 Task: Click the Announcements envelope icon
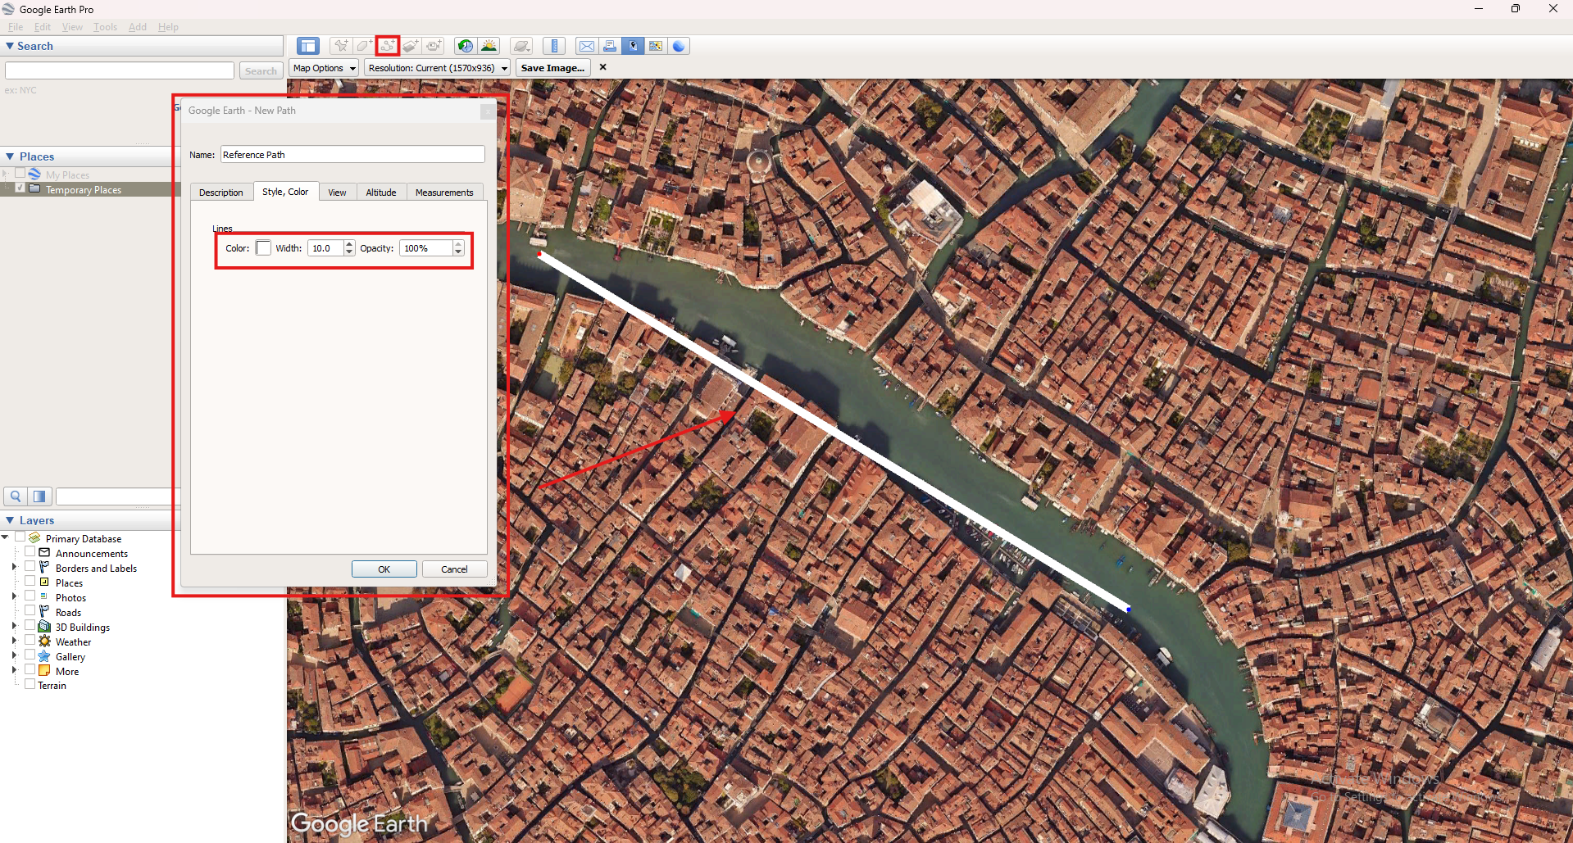pos(44,553)
